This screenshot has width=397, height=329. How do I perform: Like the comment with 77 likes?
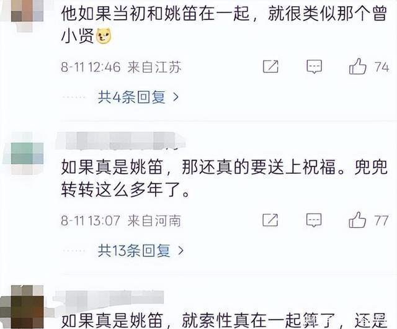[x=357, y=220]
